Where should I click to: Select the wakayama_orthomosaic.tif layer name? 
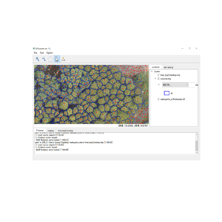click(172, 99)
